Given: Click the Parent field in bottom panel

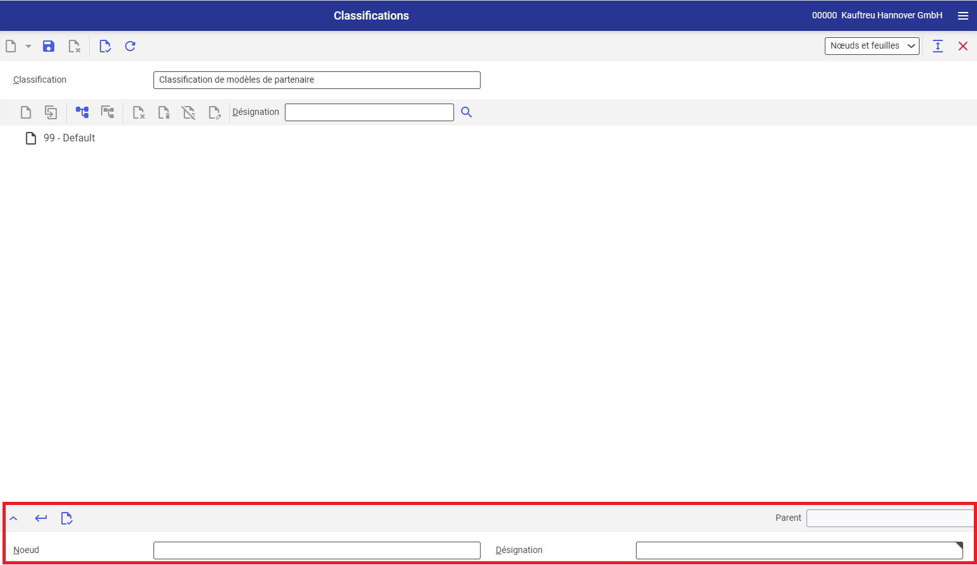Looking at the screenshot, I should tap(890, 518).
